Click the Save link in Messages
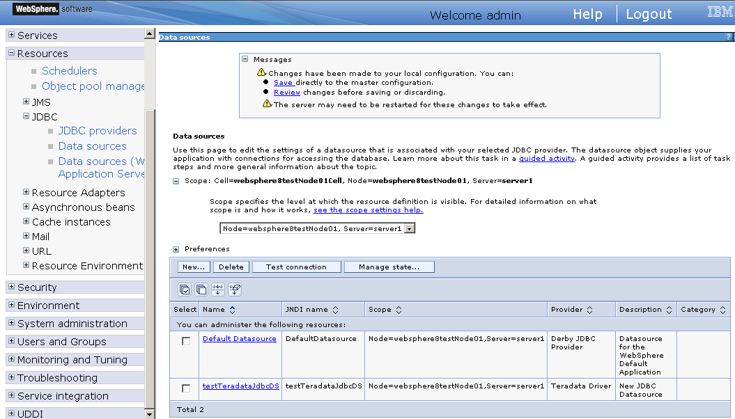This screenshot has height=419, width=735. pyautogui.click(x=284, y=82)
